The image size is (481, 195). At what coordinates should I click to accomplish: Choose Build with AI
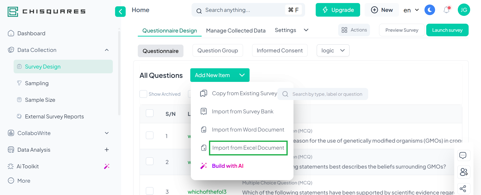[228, 166]
